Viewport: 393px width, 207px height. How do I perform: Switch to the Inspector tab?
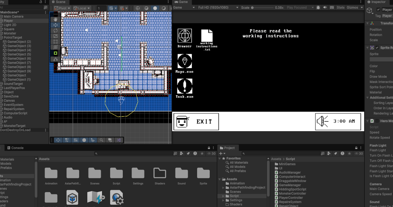[x=376, y=2]
